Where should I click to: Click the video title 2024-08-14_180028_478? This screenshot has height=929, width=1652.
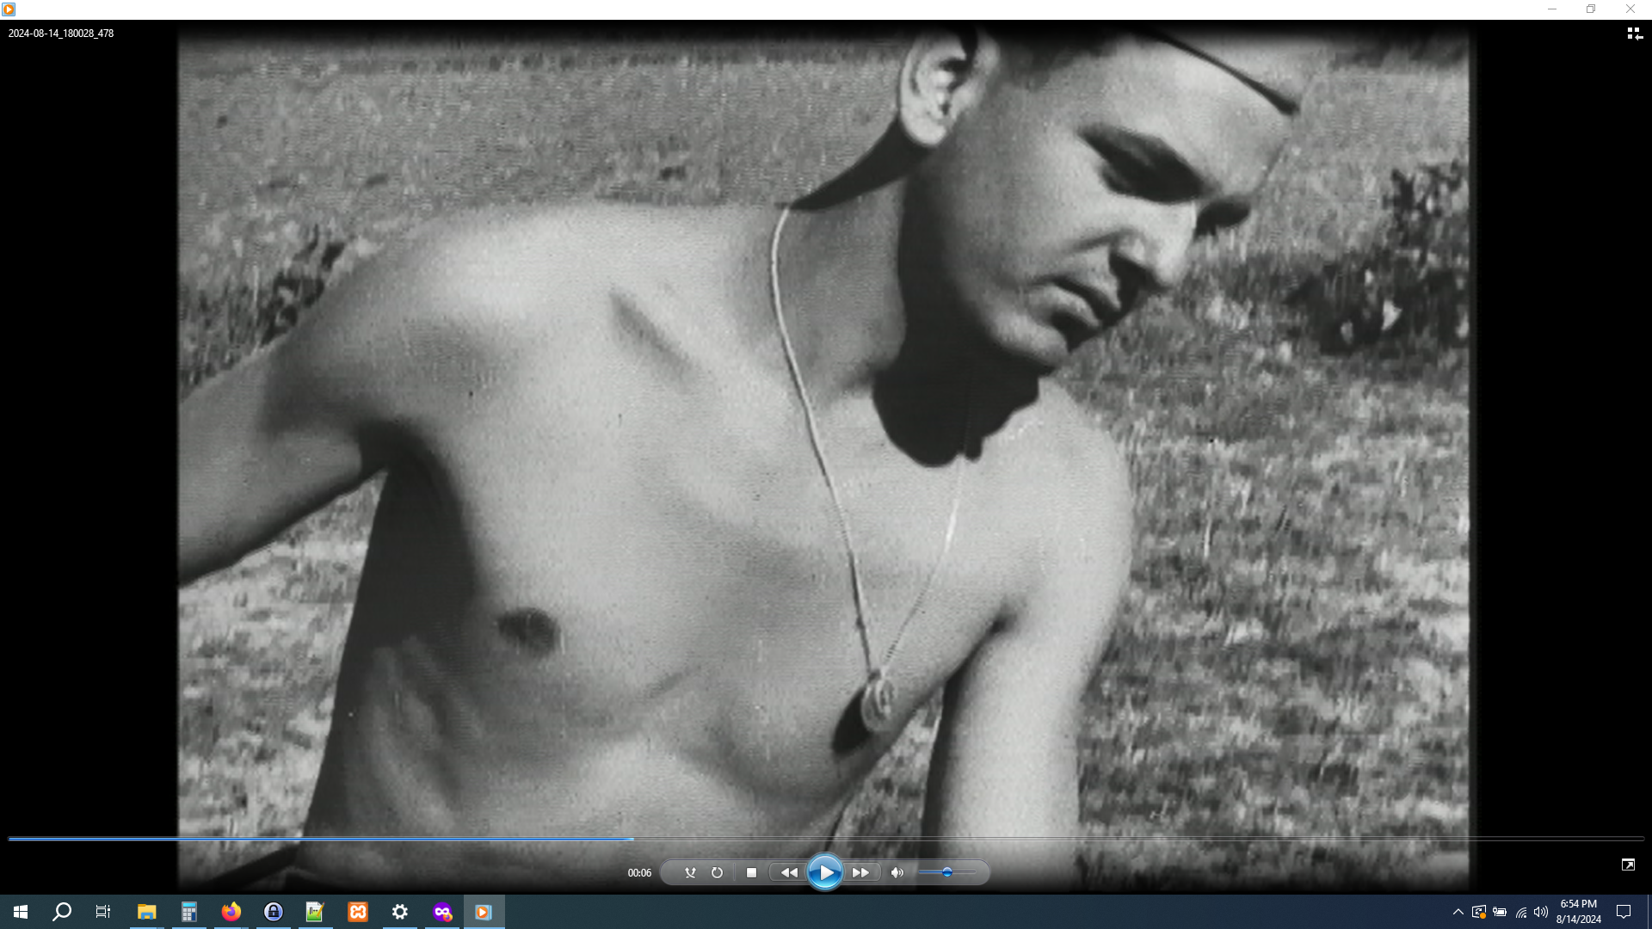click(61, 34)
